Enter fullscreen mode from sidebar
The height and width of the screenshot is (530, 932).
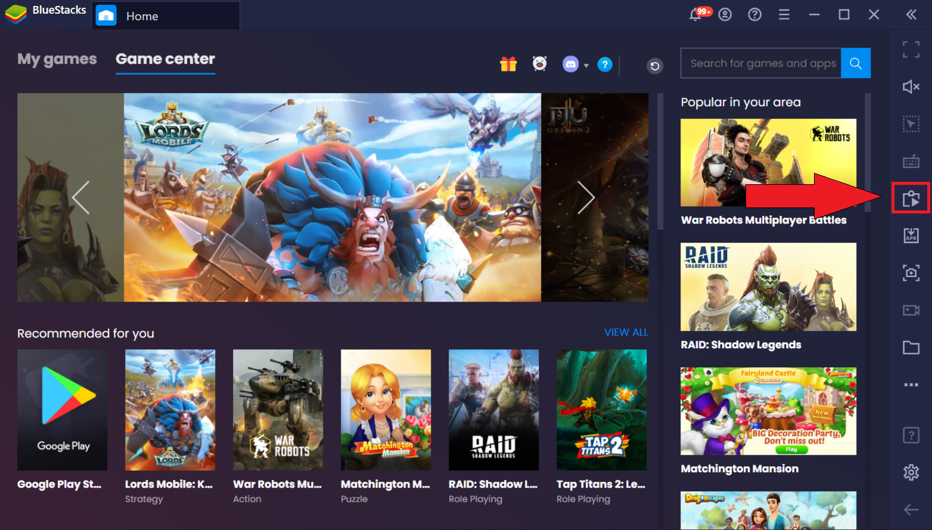[911, 49]
